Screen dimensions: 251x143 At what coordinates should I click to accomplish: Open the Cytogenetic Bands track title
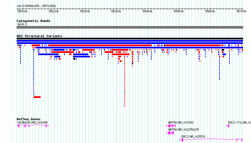(x=34, y=21)
